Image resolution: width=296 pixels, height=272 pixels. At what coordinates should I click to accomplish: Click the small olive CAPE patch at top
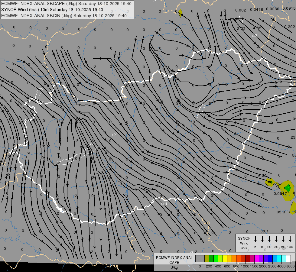tap(181, 13)
